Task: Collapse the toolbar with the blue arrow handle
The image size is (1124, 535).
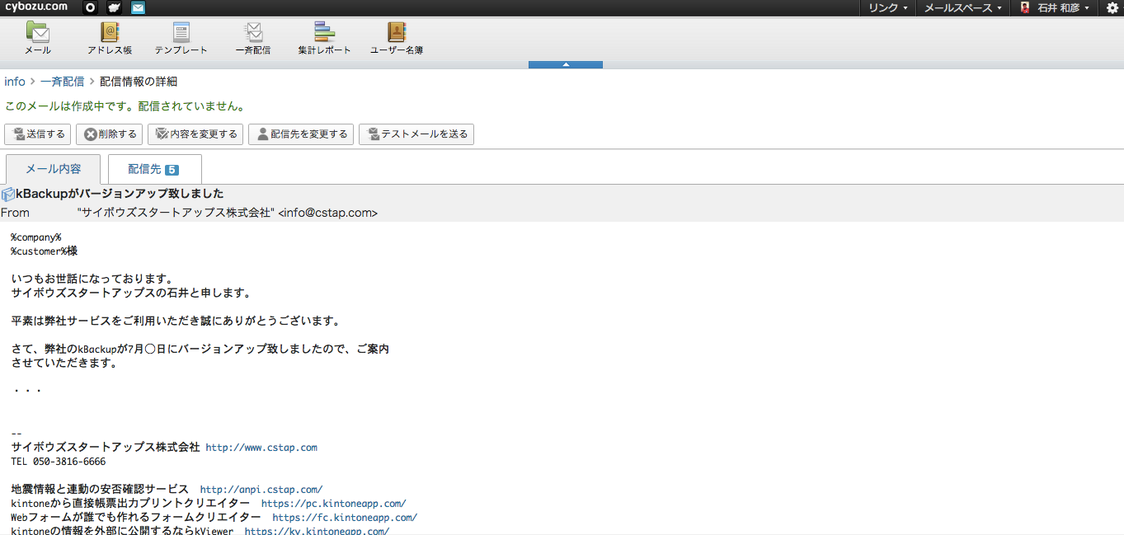Action: (x=565, y=64)
